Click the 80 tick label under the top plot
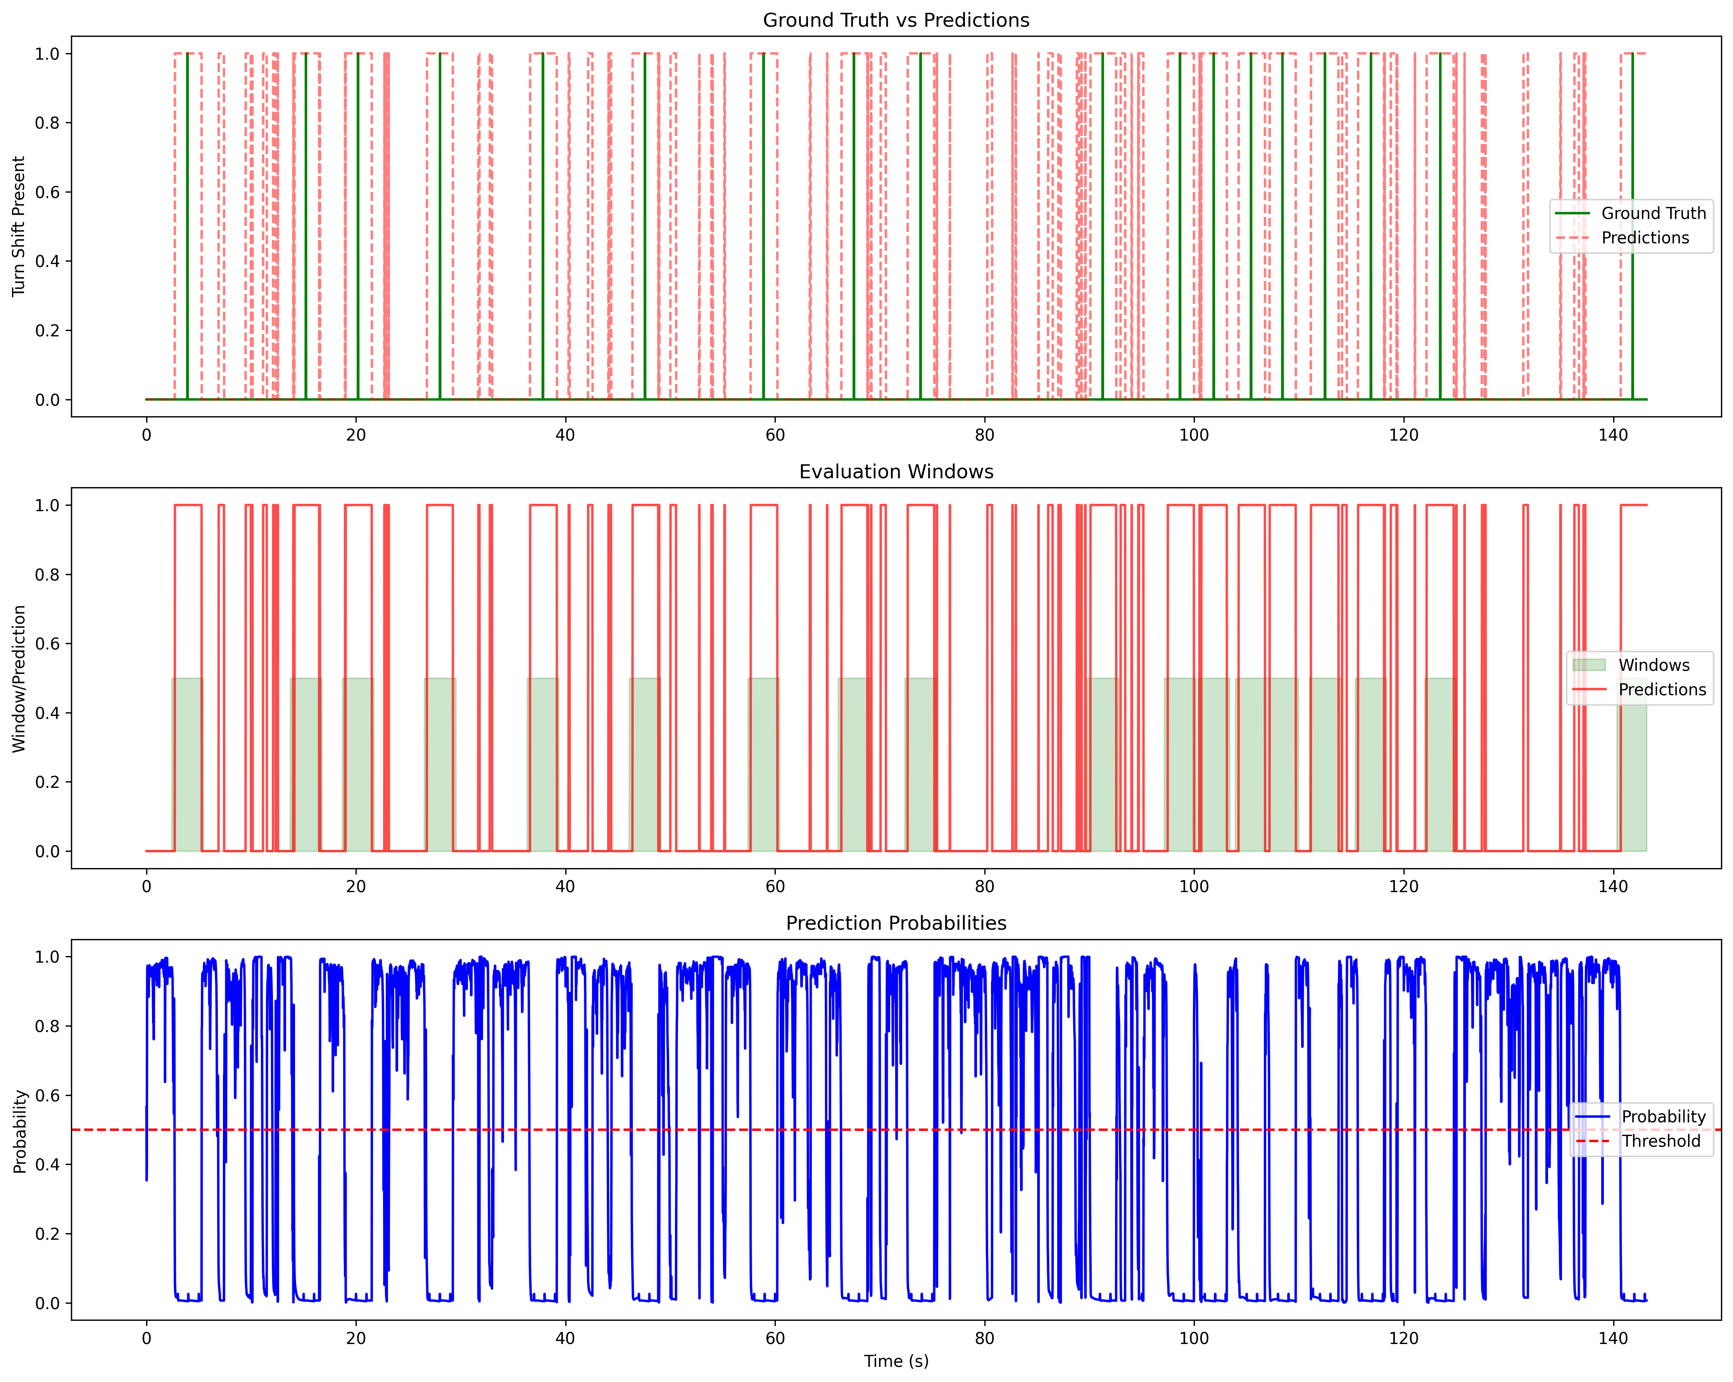Image resolution: width=1733 pixels, height=1382 pixels. click(984, 436)
